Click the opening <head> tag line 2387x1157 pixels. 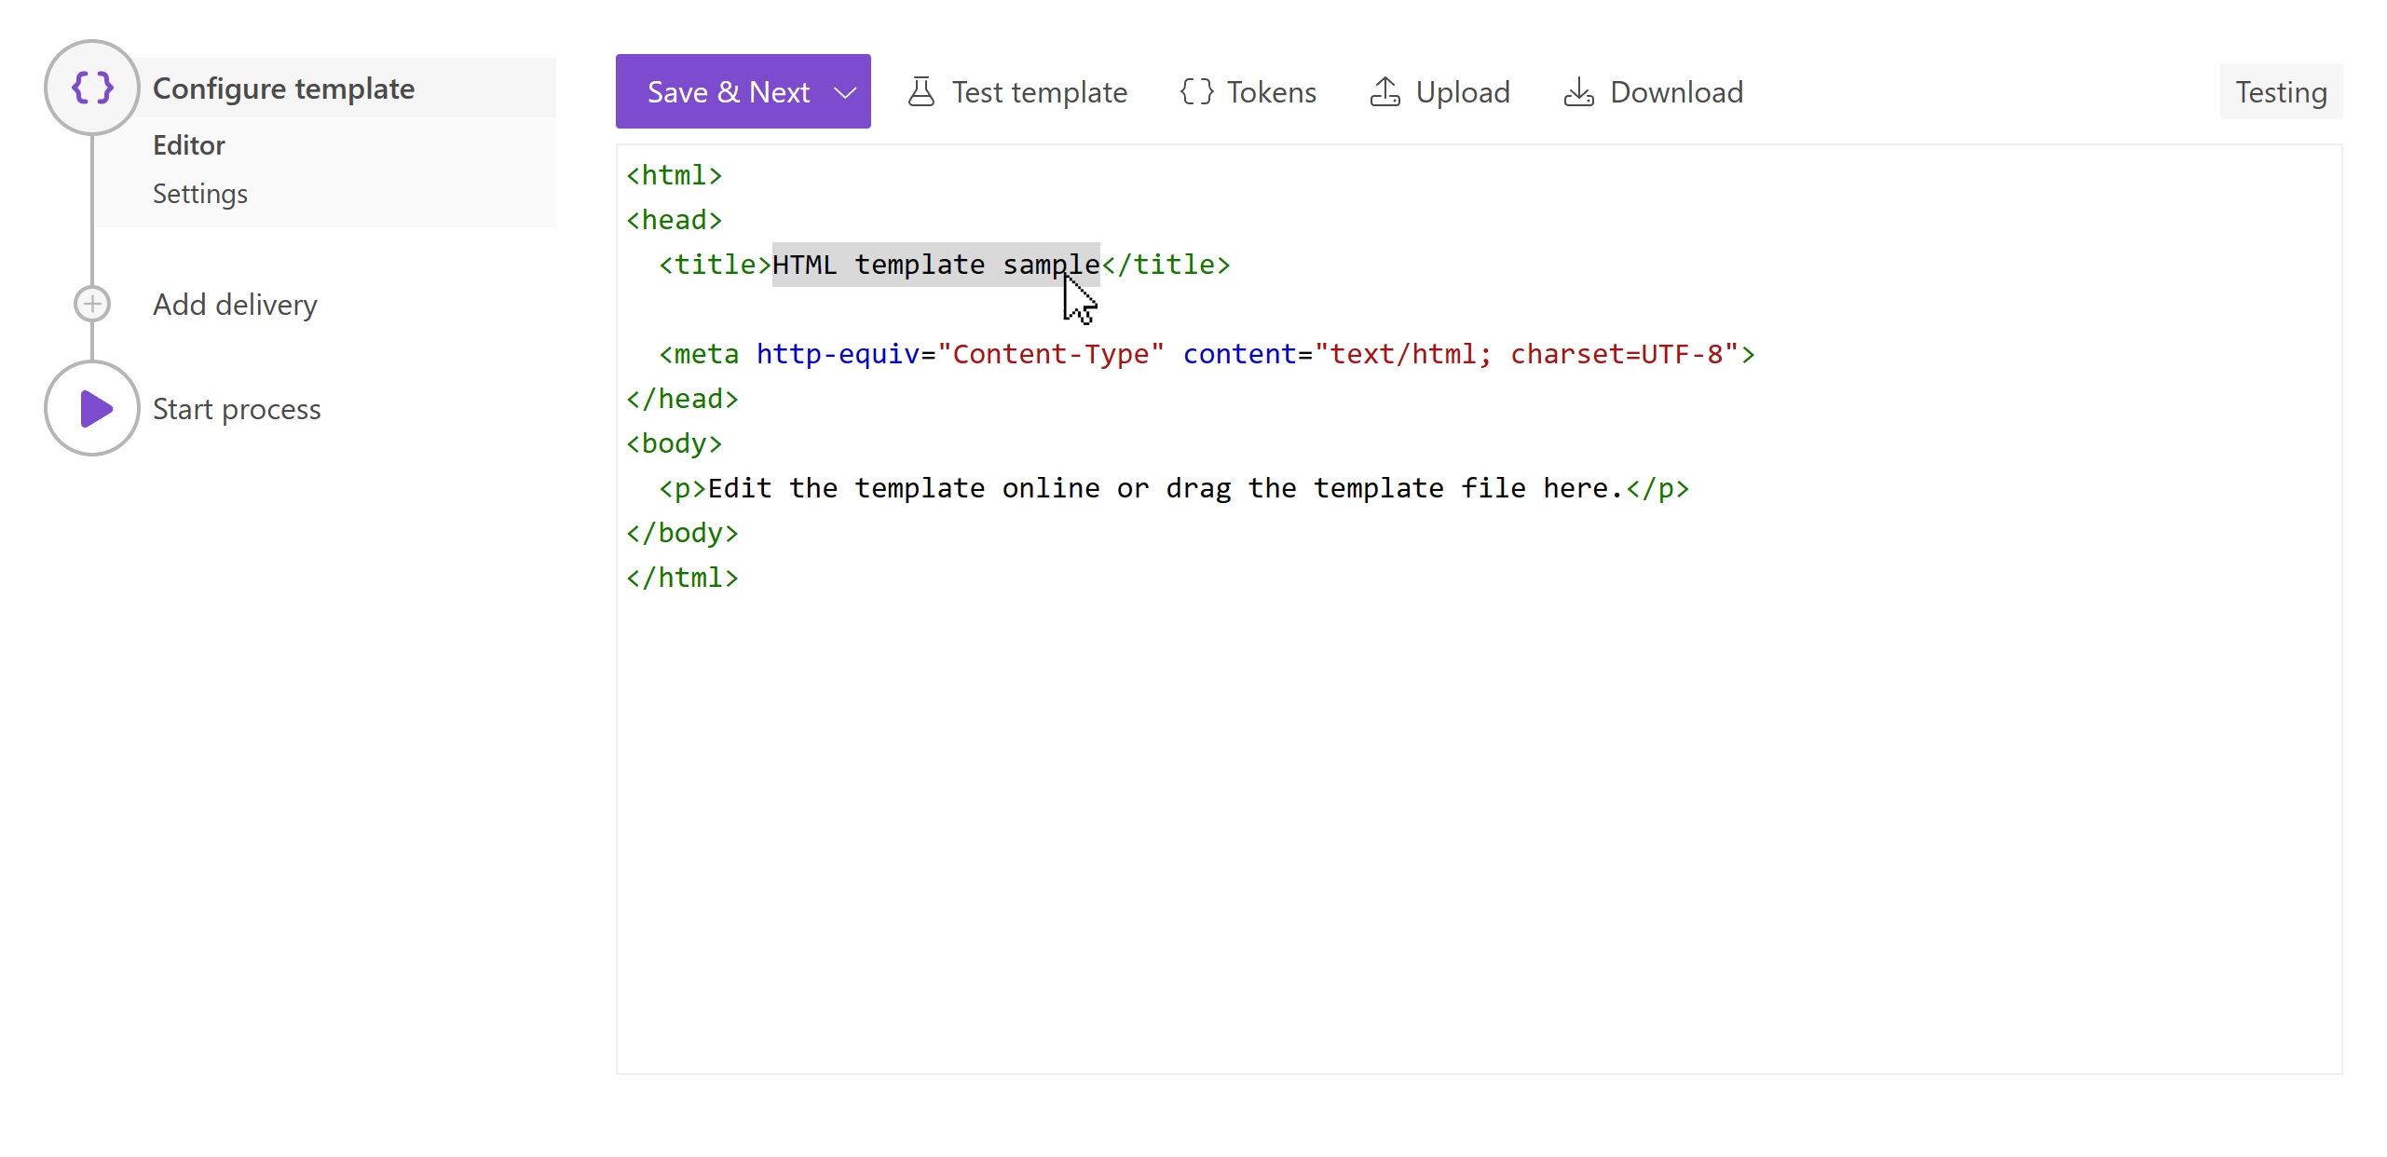pos(675,220)
